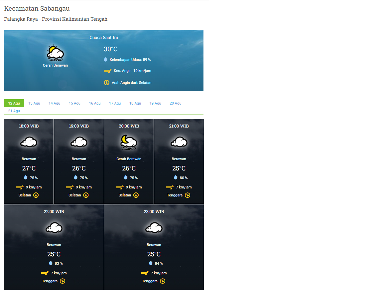Click the wind icon in the 18:00 WIB card

[20, 187]
